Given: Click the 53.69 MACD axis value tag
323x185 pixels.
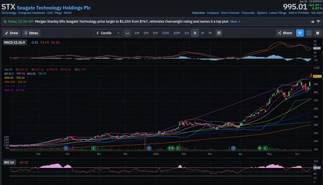Looking at the screenshot, I should click(317, 48).
